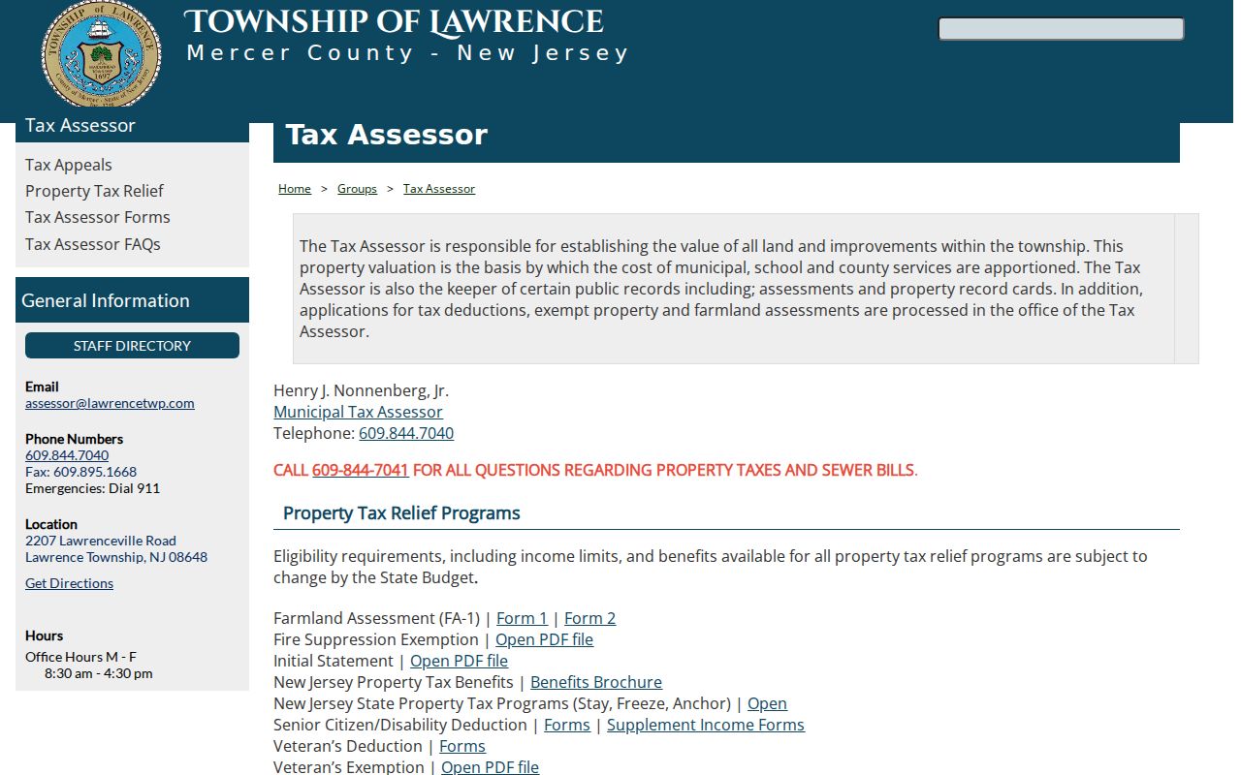
Task: Open Property Tax Relief in the sidebar menu
Action: point(94,191)
